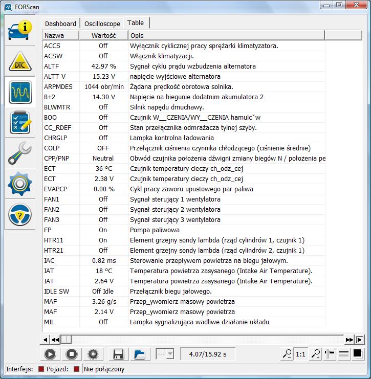Click the black color square button
The image size is (371, 379).
357,354
